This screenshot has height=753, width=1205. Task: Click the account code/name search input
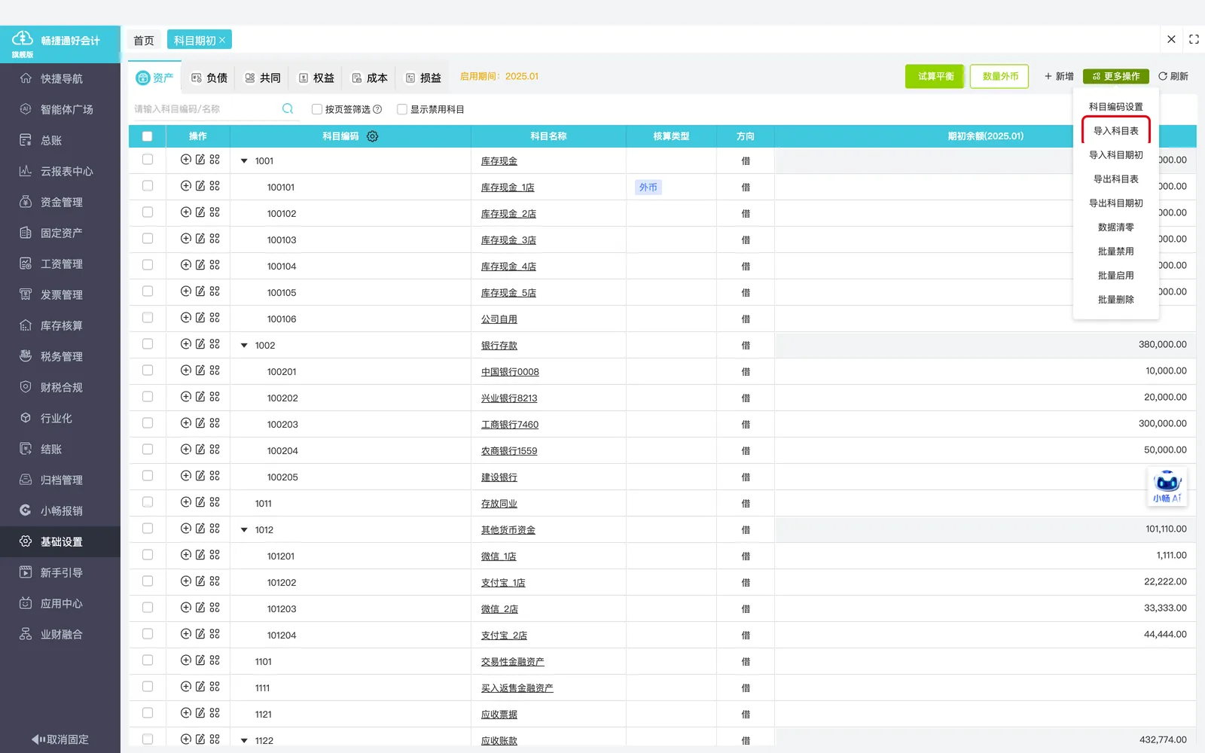pyautogui.click(x=205, y=109)
